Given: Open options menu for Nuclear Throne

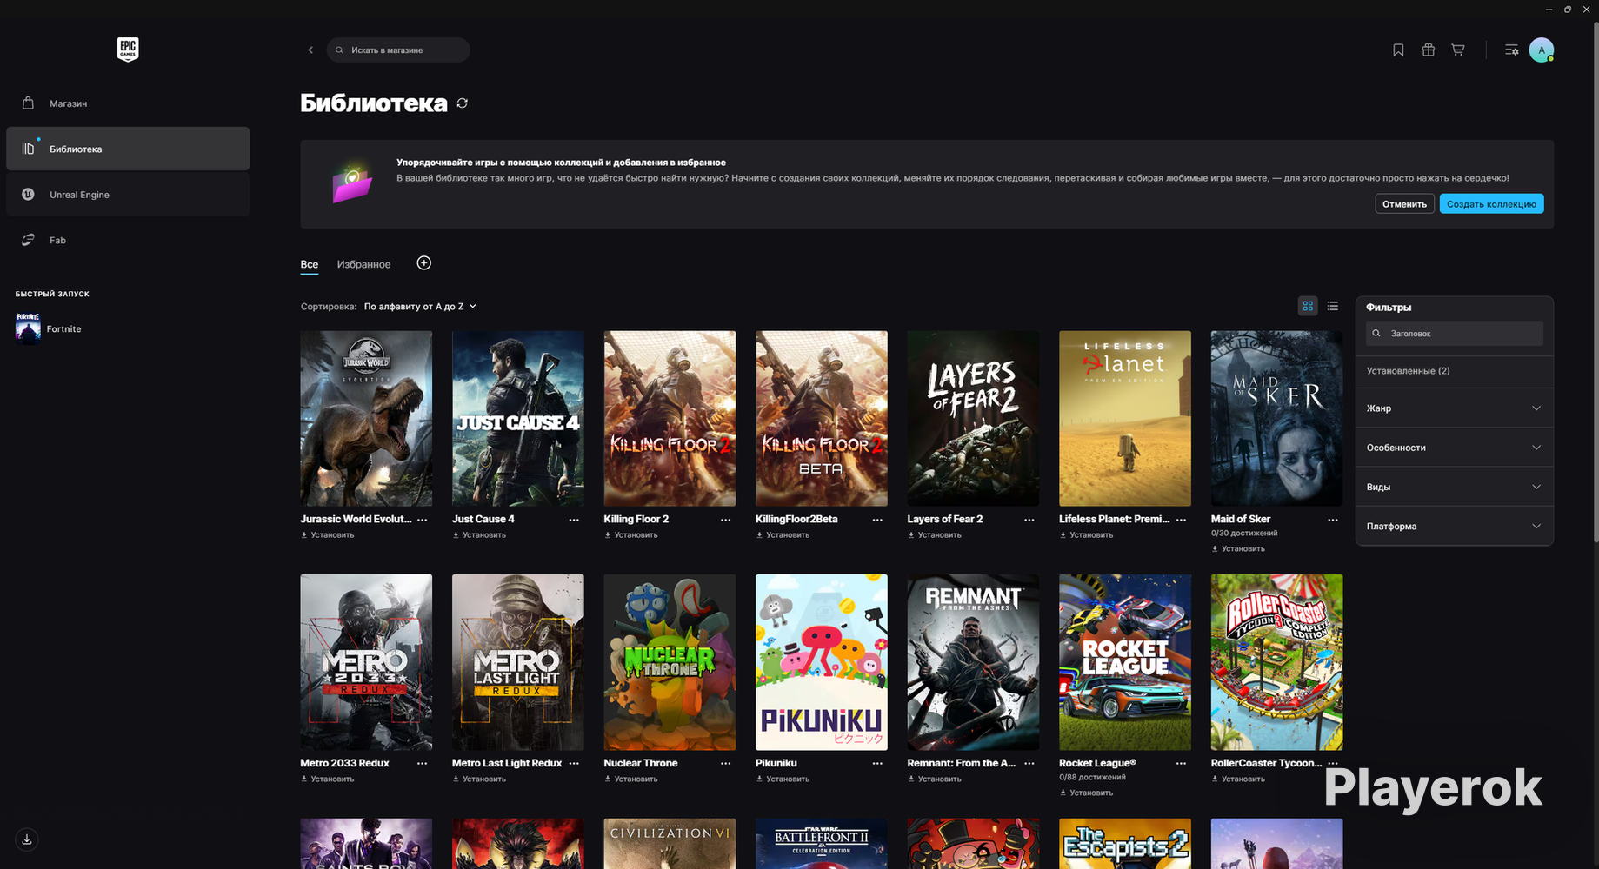Looking at the screenshot, I should coord(726,764).
